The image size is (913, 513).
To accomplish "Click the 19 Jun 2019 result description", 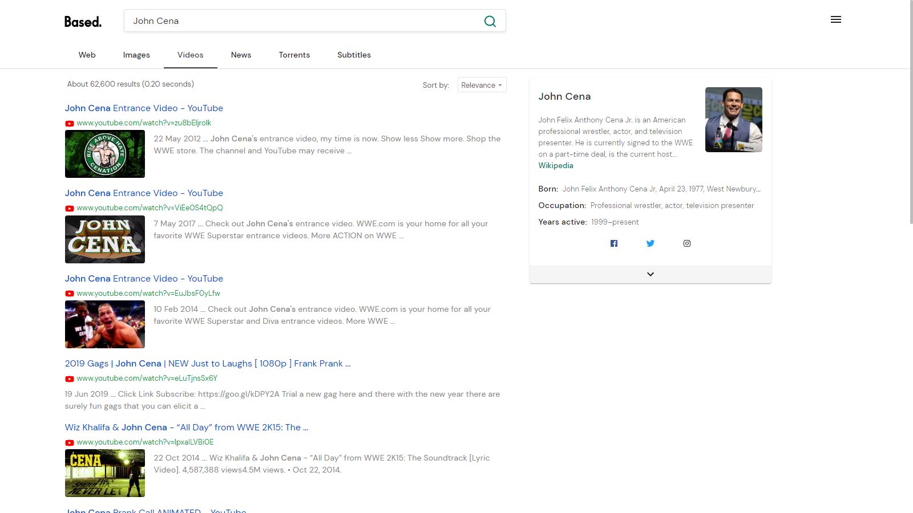I will [x=282, y=400].
